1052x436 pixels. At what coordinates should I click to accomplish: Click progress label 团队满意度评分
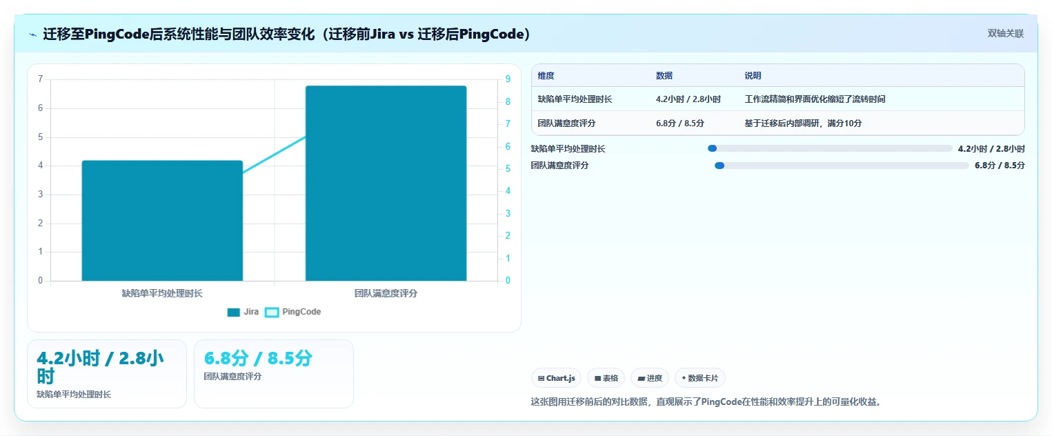coord(559,166)
